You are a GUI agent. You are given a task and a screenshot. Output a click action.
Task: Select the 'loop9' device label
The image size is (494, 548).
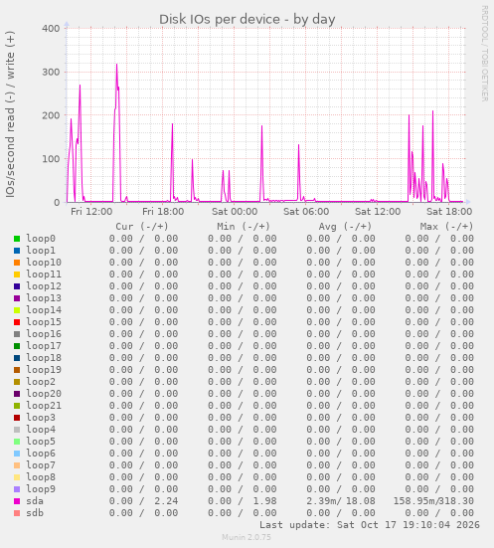pos(41,489)
